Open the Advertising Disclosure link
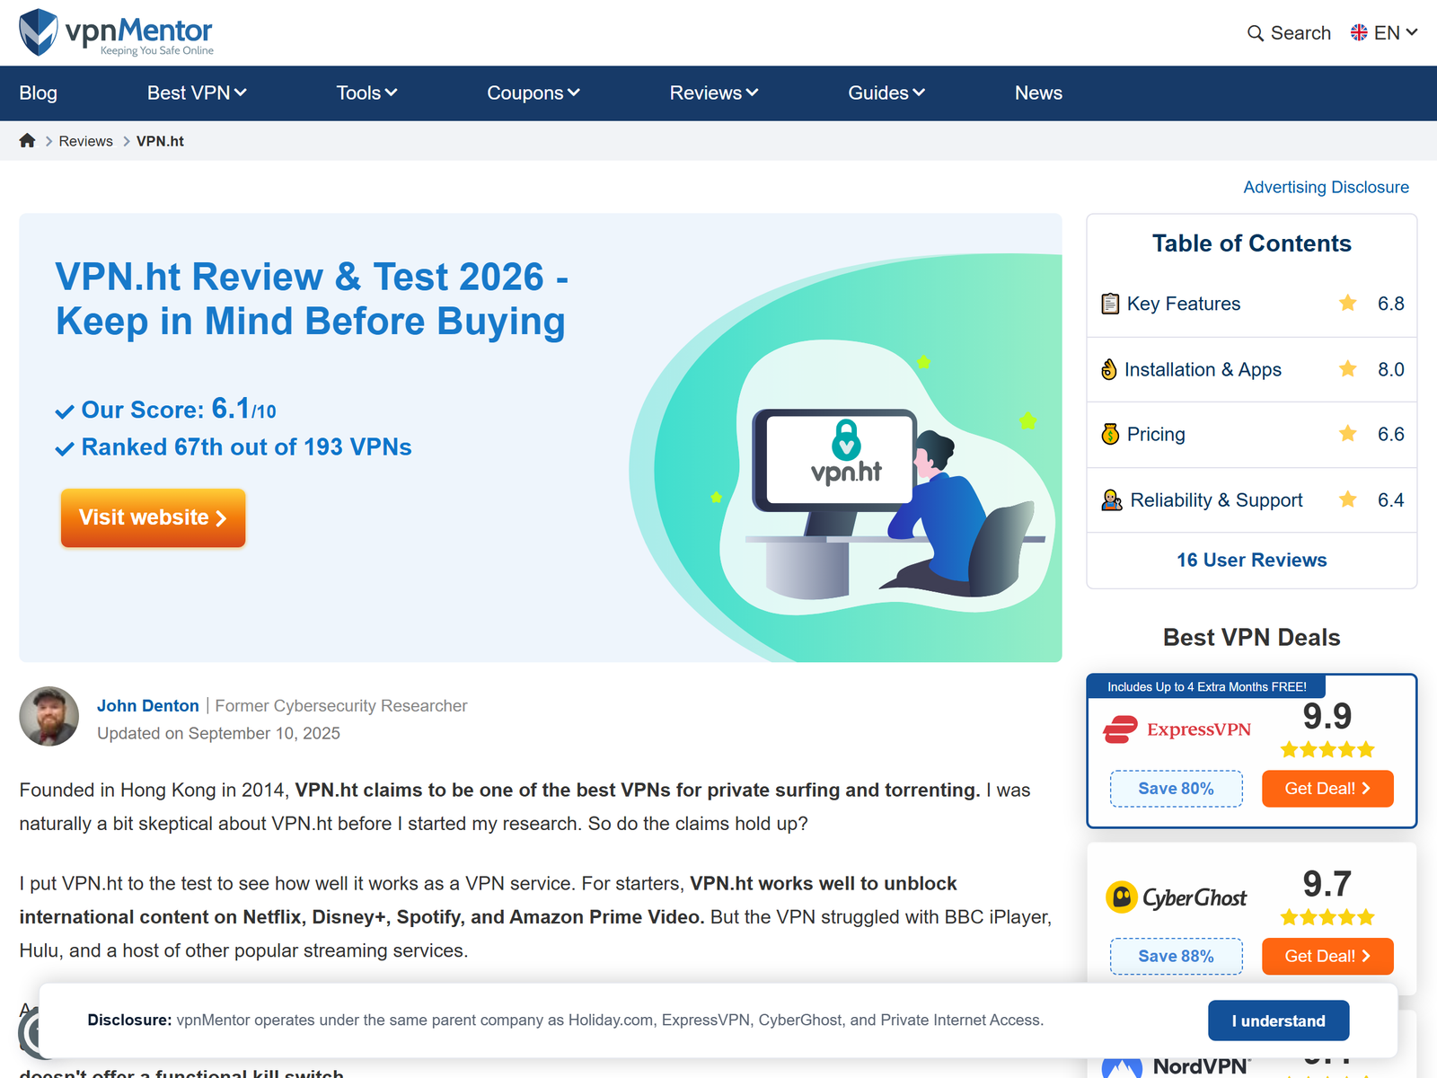The height and width of the screenshot is (1078, 1437). tap(1326, 187)
